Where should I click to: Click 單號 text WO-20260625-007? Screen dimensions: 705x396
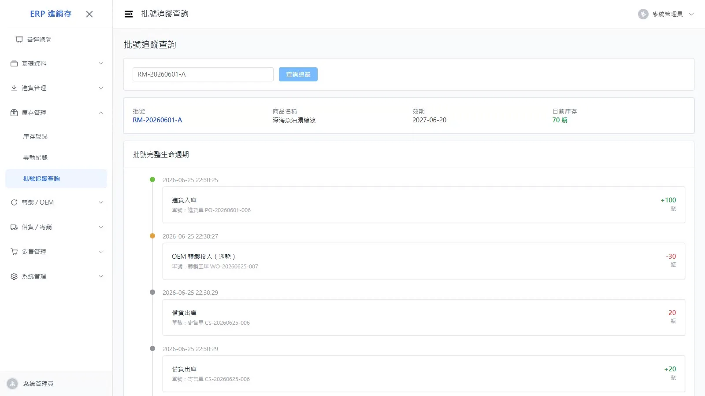[x=234, y=267]
